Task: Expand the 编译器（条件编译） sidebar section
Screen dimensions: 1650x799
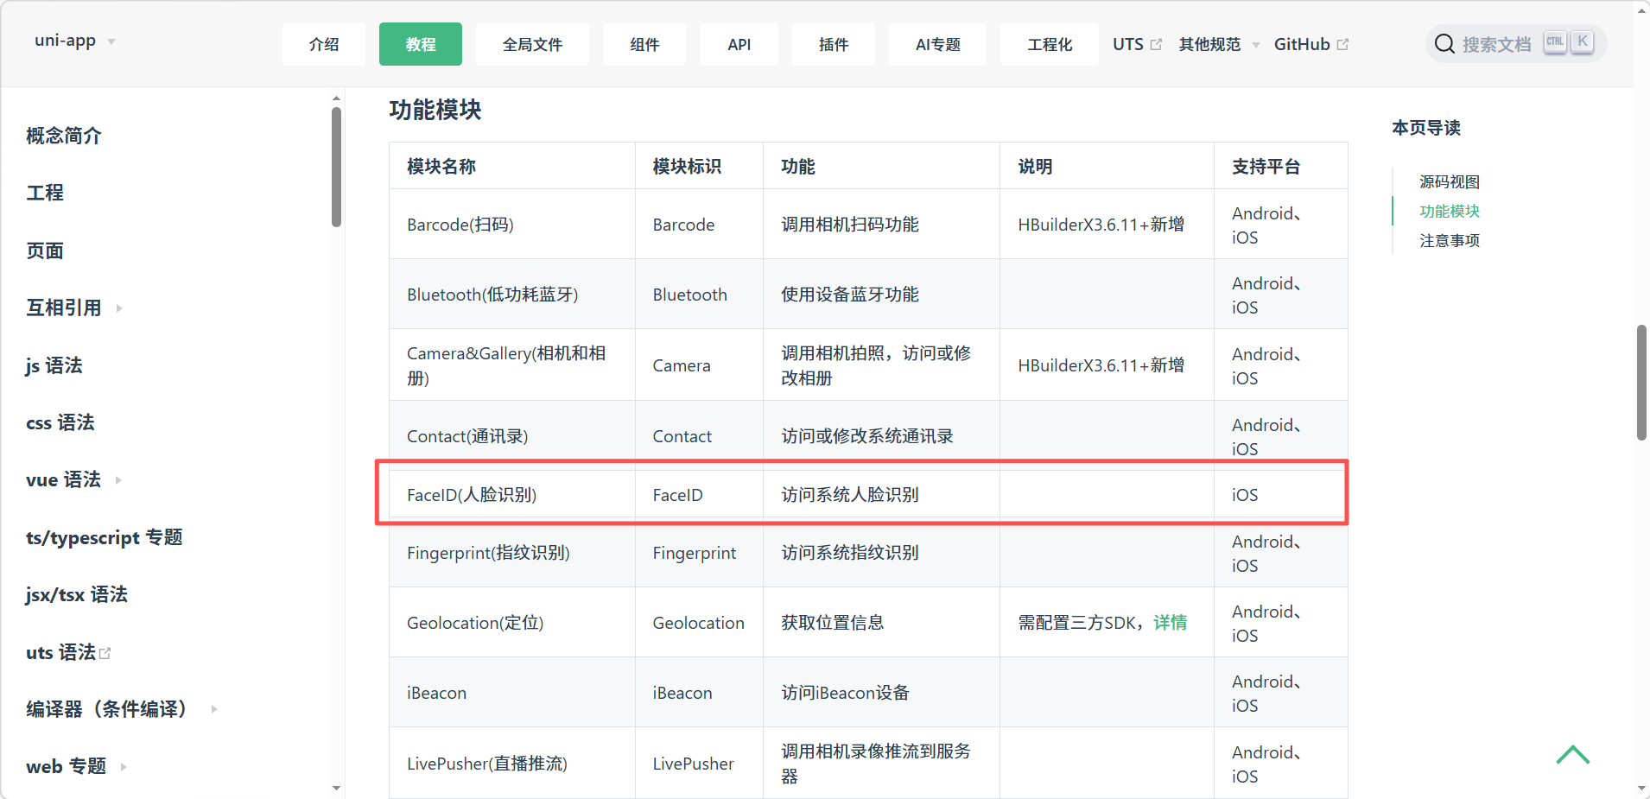Action: 213,709
